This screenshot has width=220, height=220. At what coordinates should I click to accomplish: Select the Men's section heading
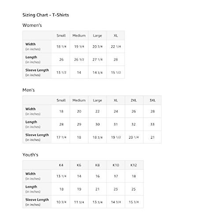point(29,90)
